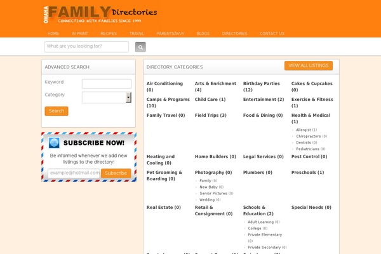Open the Category dropdown in Advanced Search
The width and height of the screenshot is (381, 254).
pyautogui.click(x=107, y=97)
